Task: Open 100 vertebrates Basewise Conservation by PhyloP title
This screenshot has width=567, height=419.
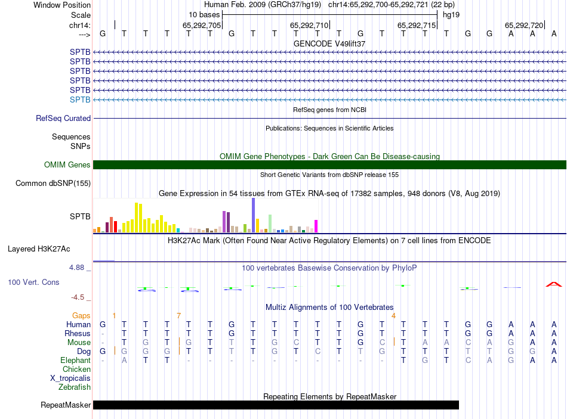Action: (x=329, y=268)
